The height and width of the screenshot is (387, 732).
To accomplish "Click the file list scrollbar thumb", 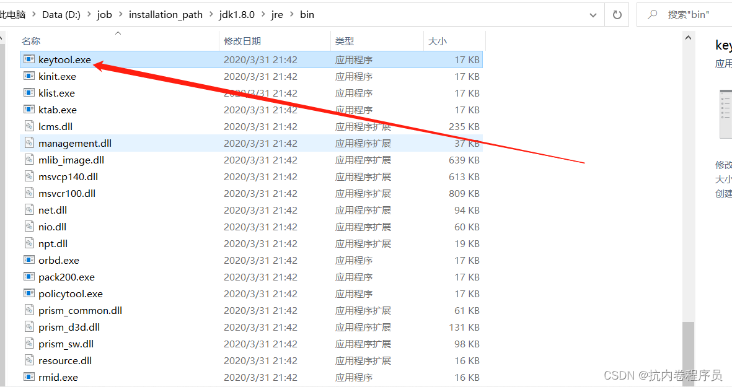I will pos(688,354).
